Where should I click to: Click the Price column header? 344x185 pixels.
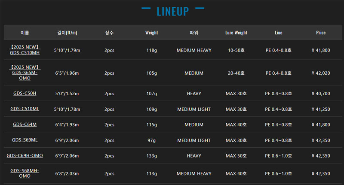tap(321, 33)
